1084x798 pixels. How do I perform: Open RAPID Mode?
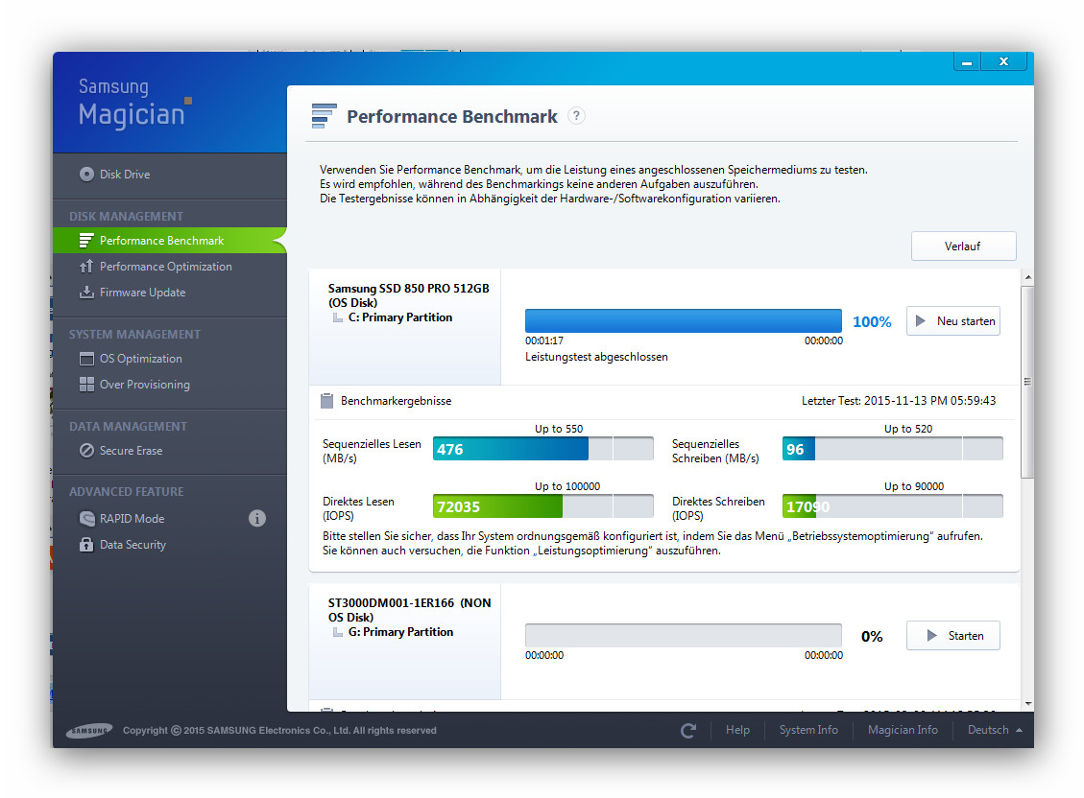pos(132,519)
